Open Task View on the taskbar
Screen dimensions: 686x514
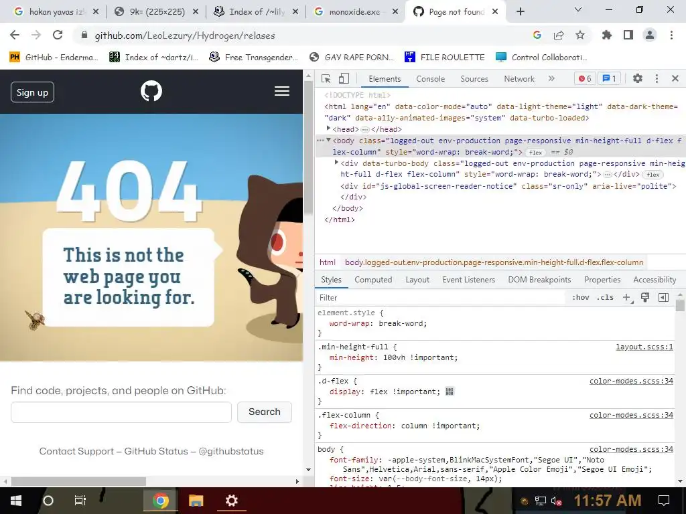(x=80, y=501)
